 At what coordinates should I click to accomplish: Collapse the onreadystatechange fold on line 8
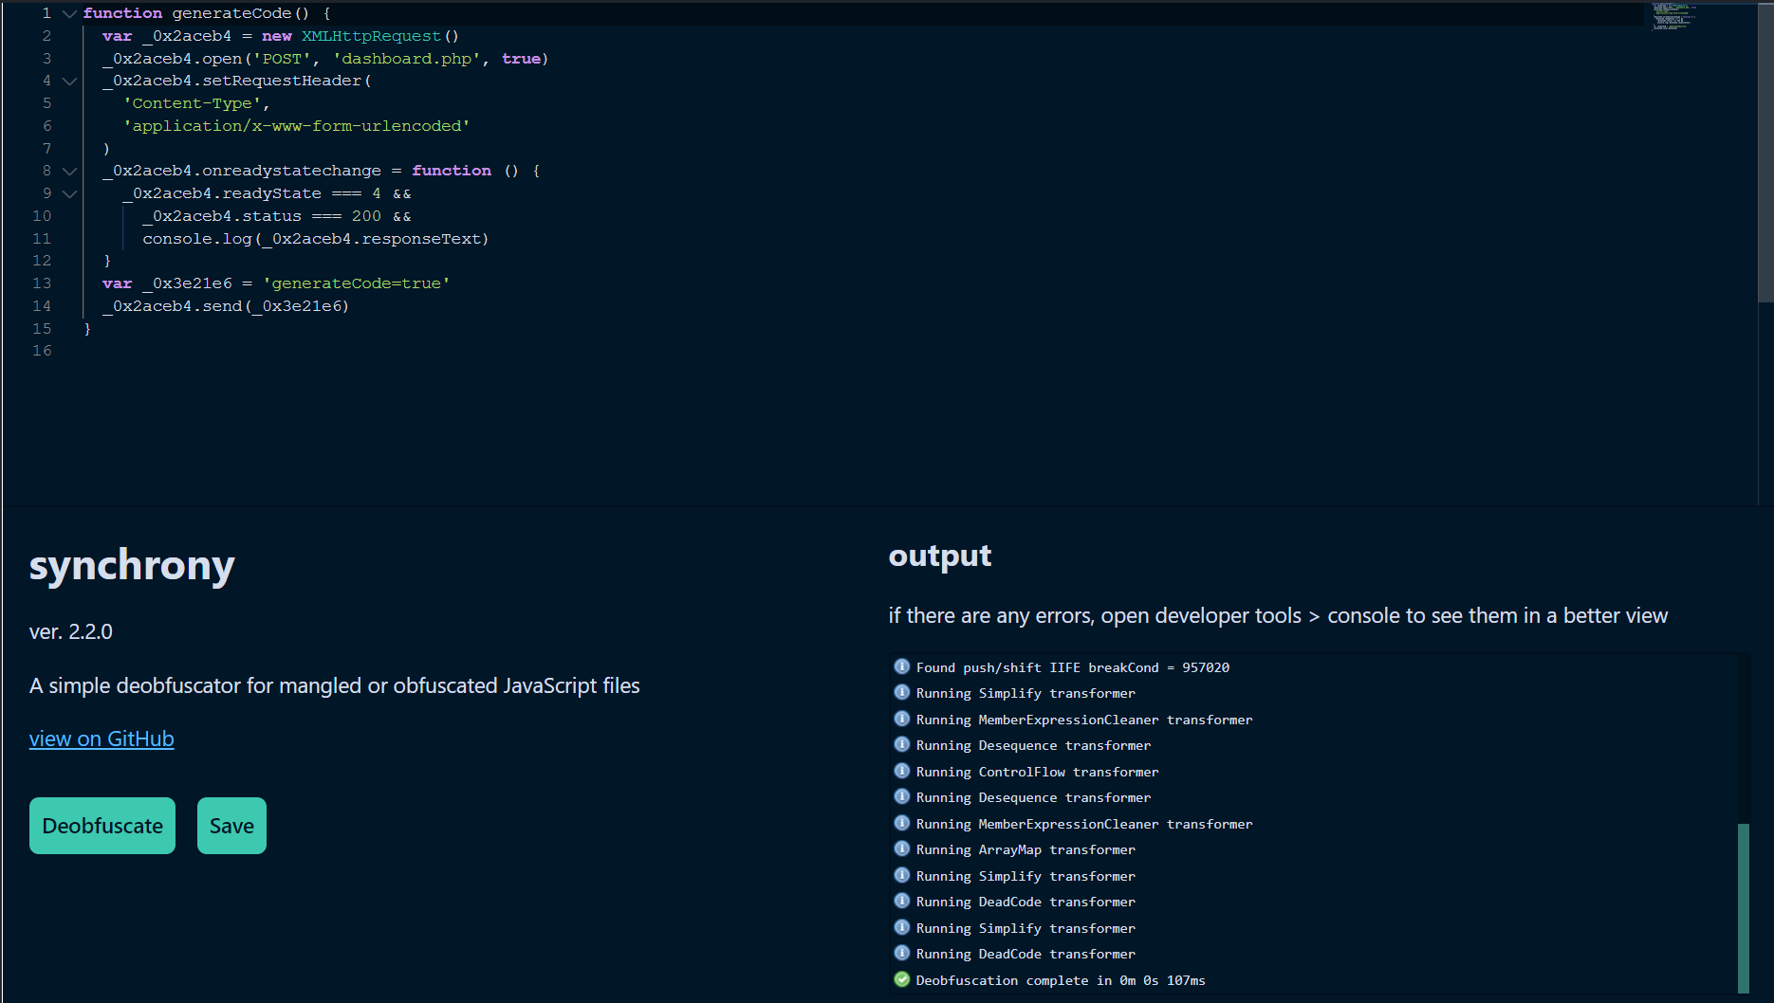tap(69, 171)
